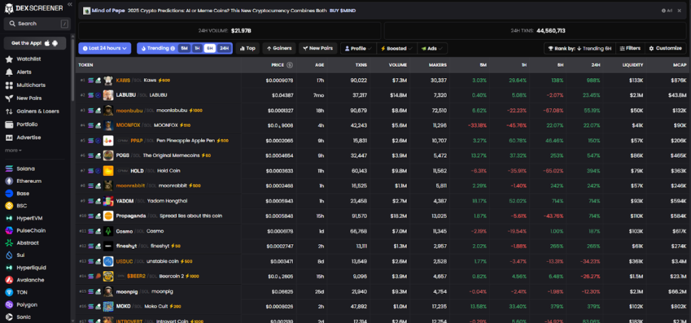This screenshot has width=691, height=323.
Task: Click the sidebar vertical scrollbar
Action: [x=73, y=71]
